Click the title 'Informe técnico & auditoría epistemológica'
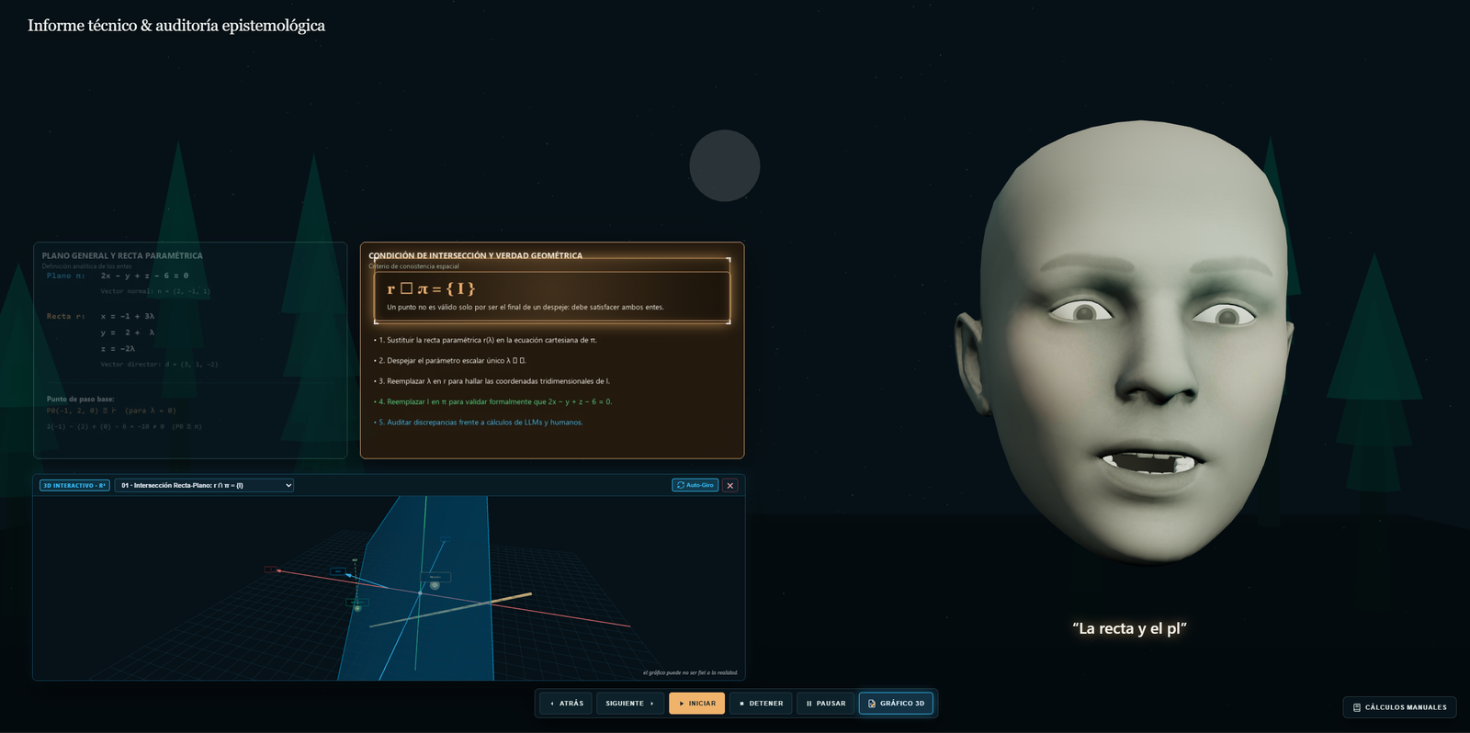 (176, 26)
